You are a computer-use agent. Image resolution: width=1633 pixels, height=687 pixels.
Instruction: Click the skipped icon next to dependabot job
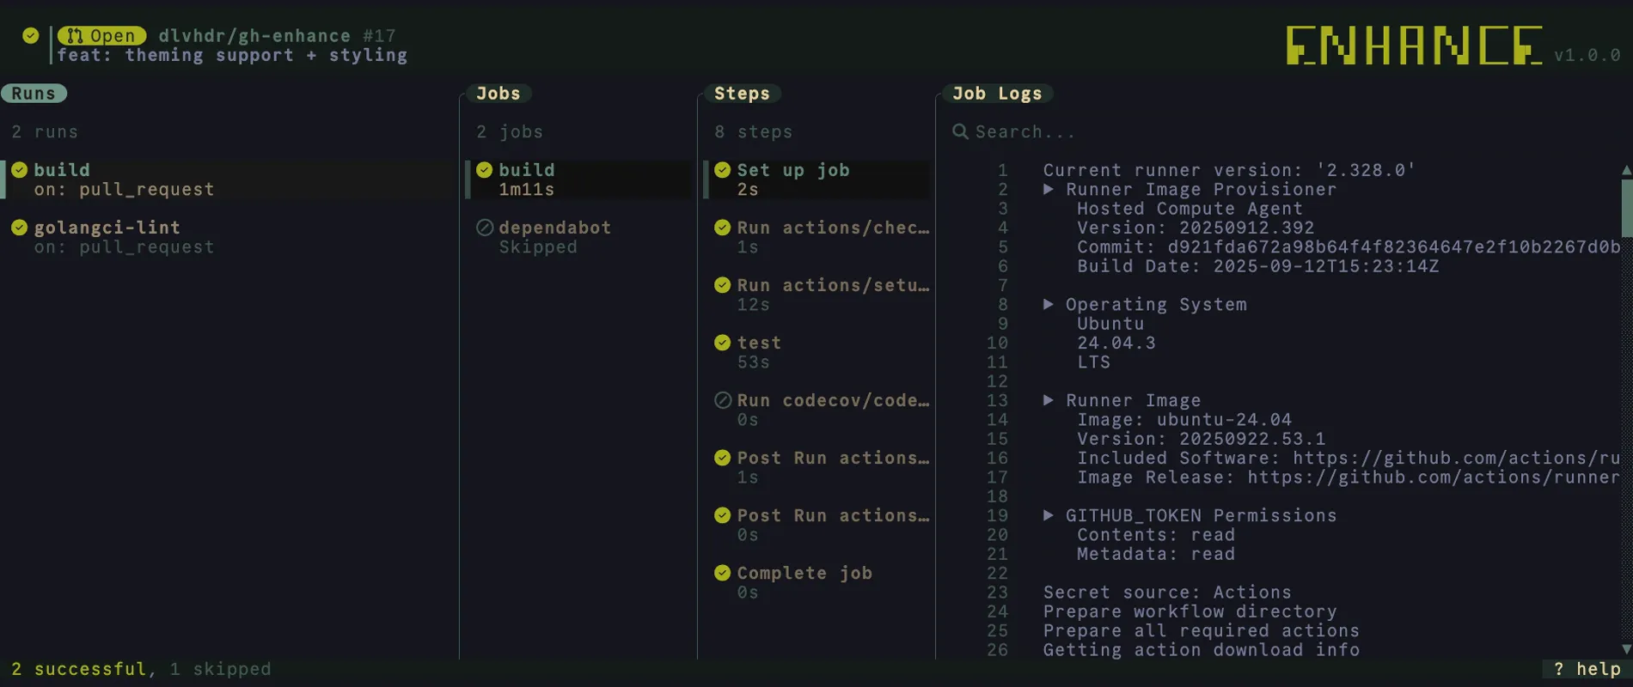click(x=485, y=228)
